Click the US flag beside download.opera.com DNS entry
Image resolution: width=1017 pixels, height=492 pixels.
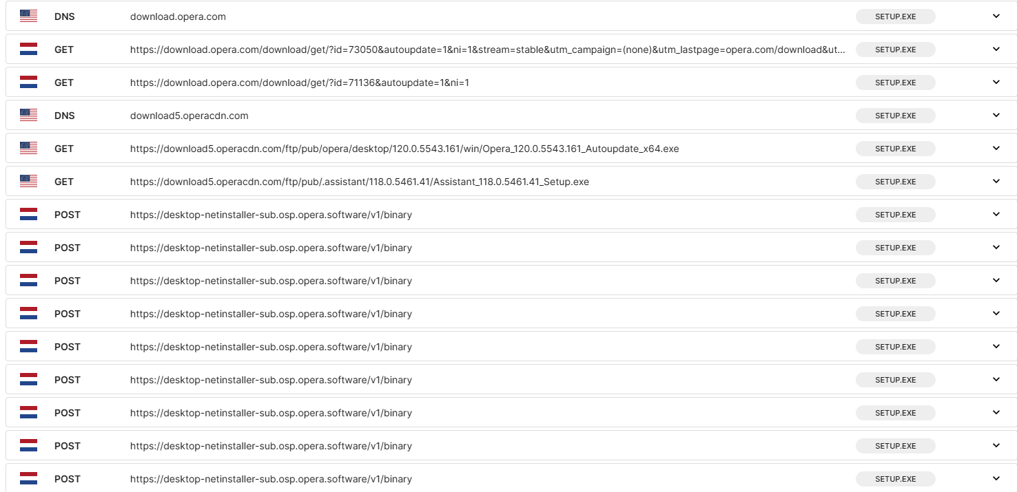pos(28,16)
